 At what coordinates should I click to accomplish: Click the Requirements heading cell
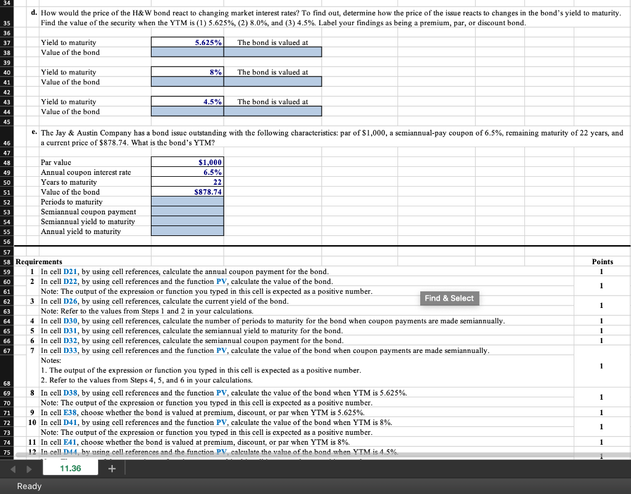click(x=39, y=262)
